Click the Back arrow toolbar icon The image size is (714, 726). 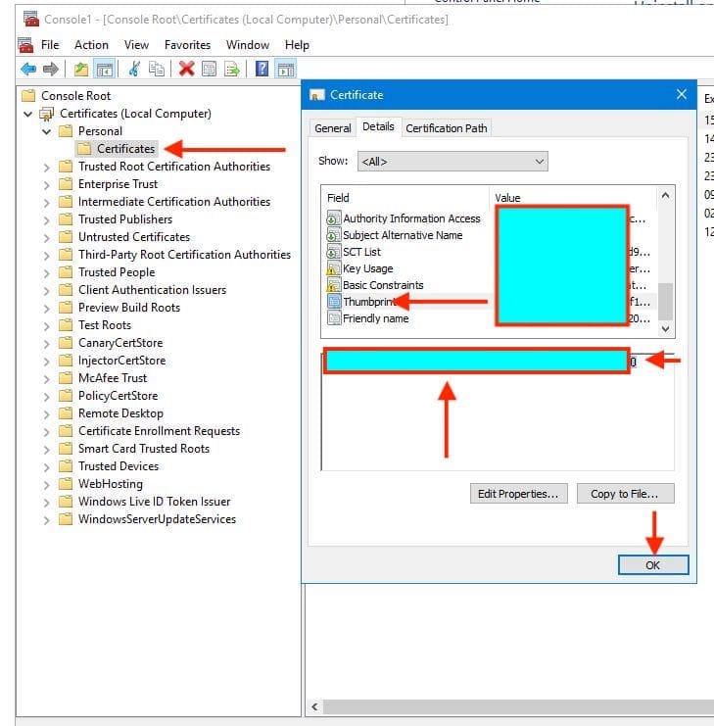(x=27, y=69)
